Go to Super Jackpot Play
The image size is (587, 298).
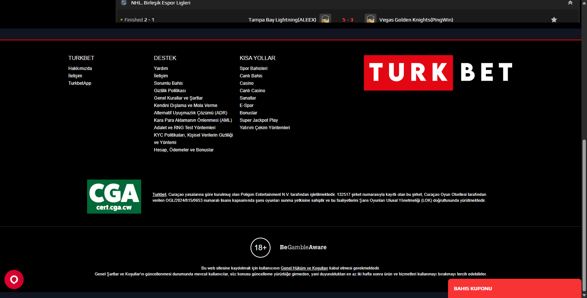click(259, 120)
